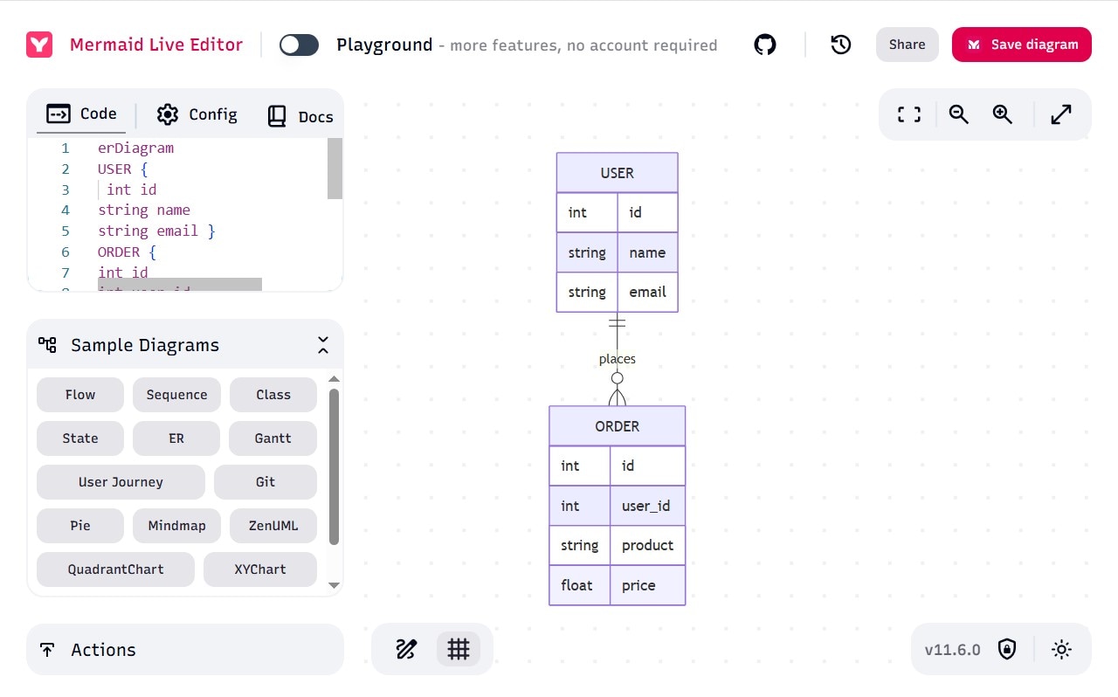
Task: Load the User Journey sample diagram
Action: pos(121,482)
